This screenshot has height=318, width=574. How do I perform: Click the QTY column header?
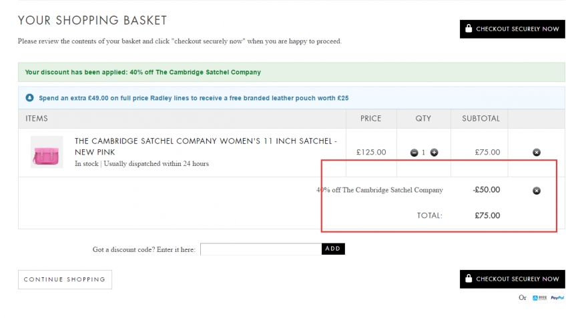(x=423, y=119)
